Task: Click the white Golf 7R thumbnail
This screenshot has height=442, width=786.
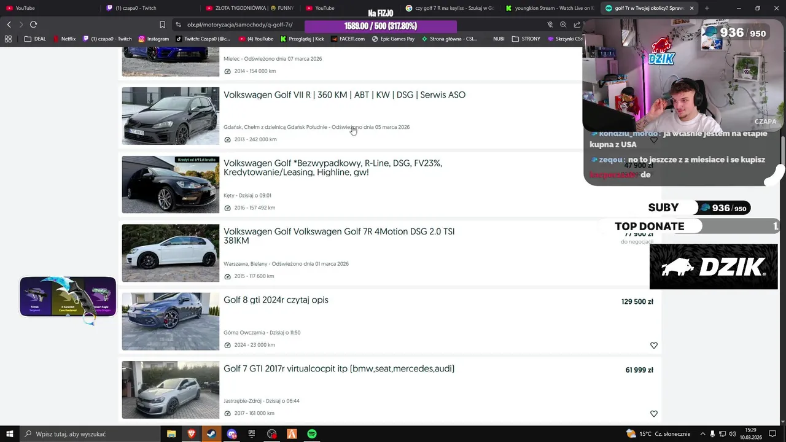Action: pos(170,253)
